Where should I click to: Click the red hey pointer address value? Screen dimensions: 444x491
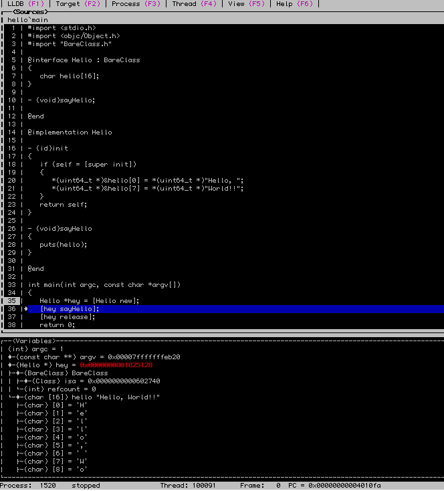(116, 365)
